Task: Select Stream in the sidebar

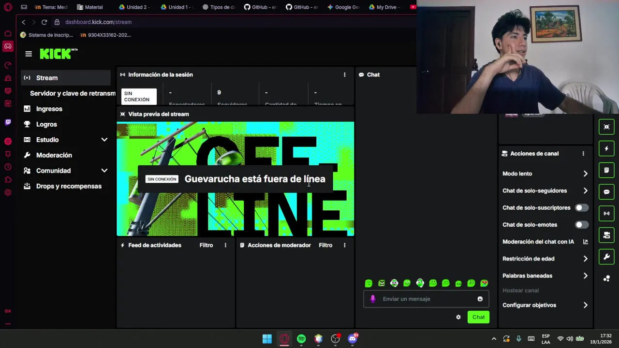Action: [66, 78]
